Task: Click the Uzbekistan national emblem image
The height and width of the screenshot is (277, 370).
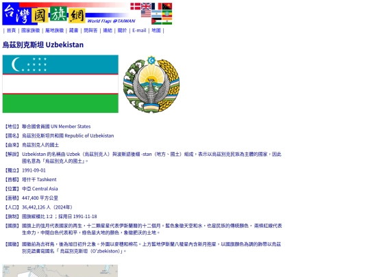Action: [151, 84]
